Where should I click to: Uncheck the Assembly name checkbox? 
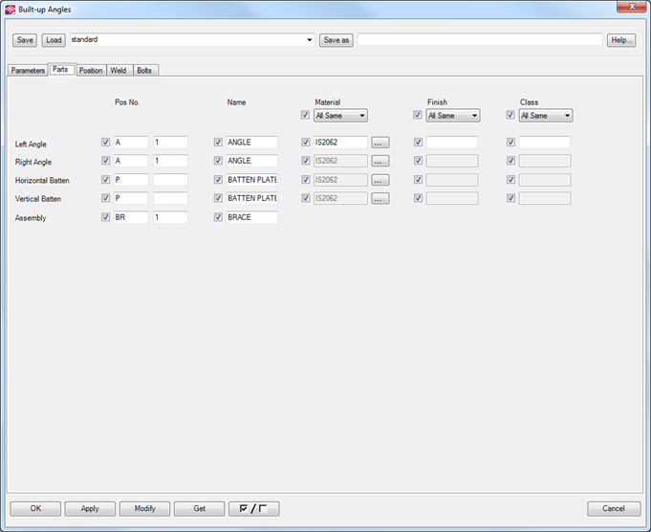click(218, 218)
